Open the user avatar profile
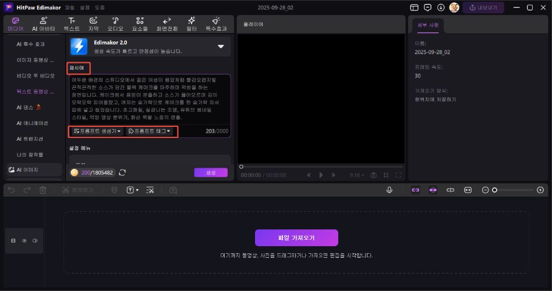Viewport: 552px width, 291px height. click(x=454, y=8)
